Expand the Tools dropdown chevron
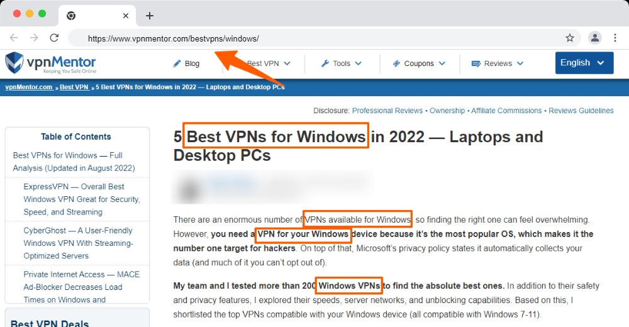The image size is (629, 327). 359,64
